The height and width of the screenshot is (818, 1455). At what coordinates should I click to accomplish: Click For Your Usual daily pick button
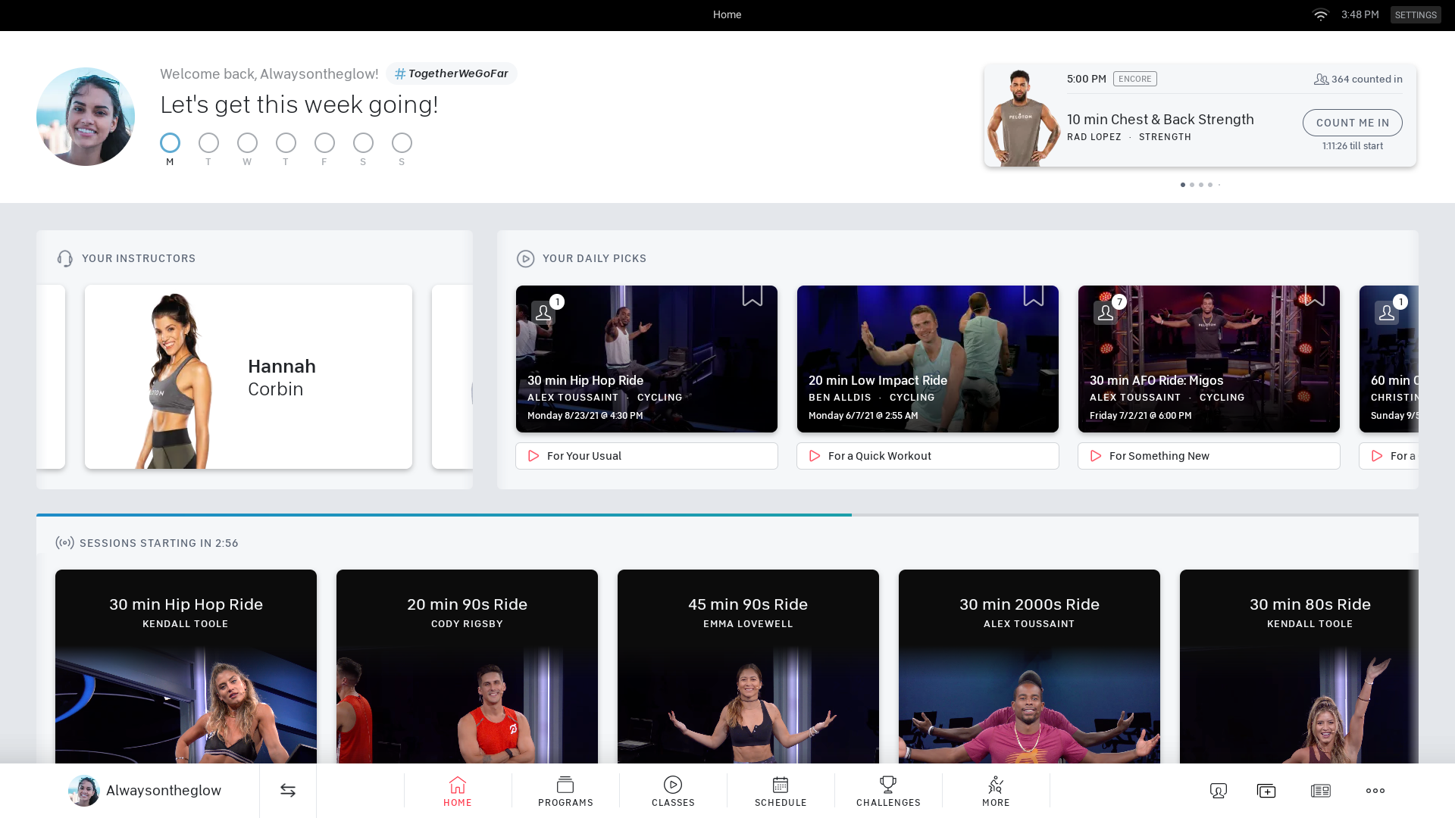646,455
